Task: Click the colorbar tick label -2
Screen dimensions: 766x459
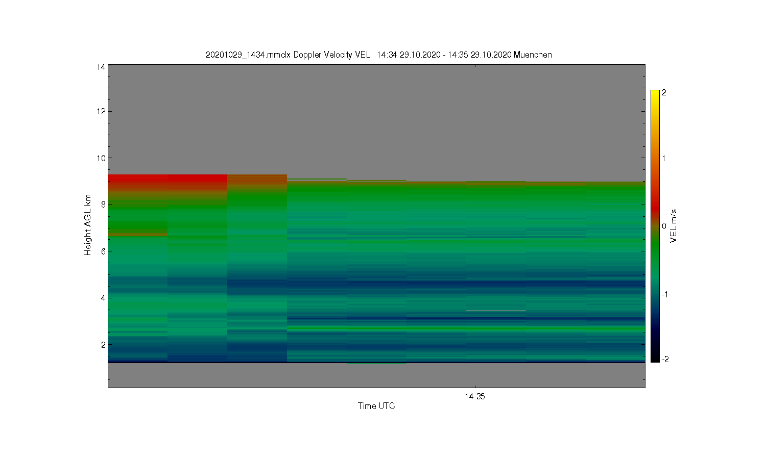Action: pyautogui.click(x=665, y=359)
